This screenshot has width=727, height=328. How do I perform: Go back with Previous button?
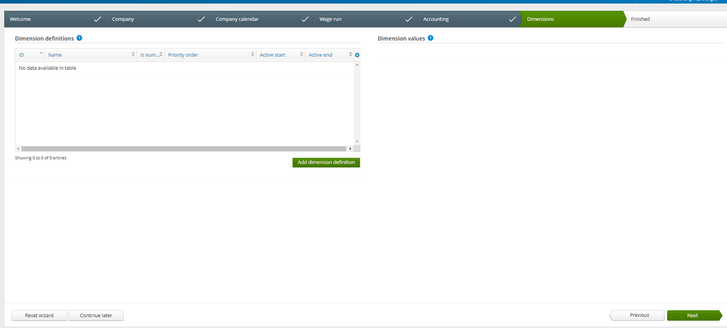[x=637, y=316]
